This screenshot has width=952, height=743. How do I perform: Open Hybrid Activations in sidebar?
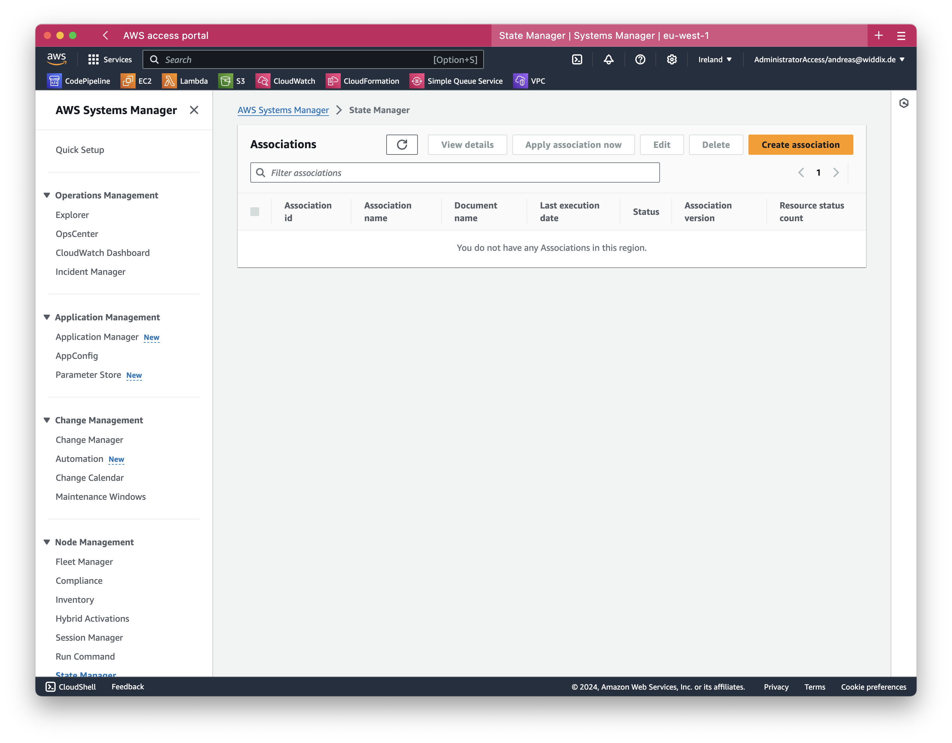(x=92, y=619)
